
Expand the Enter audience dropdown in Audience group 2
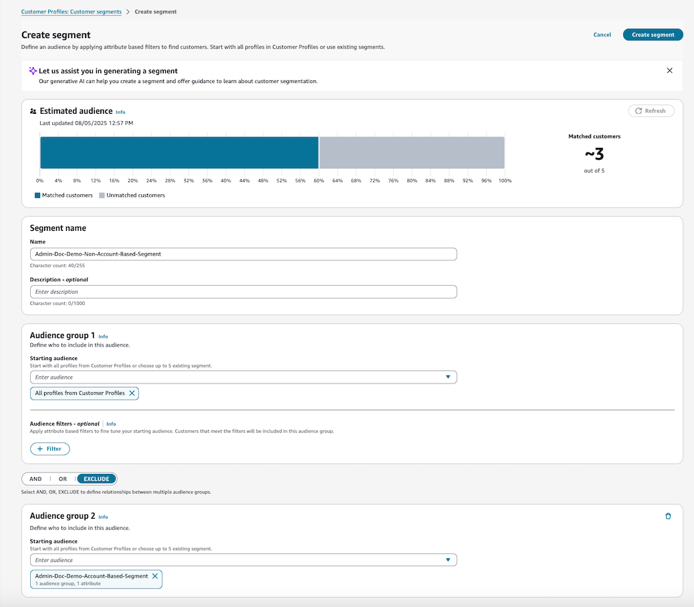pos(449,559)
